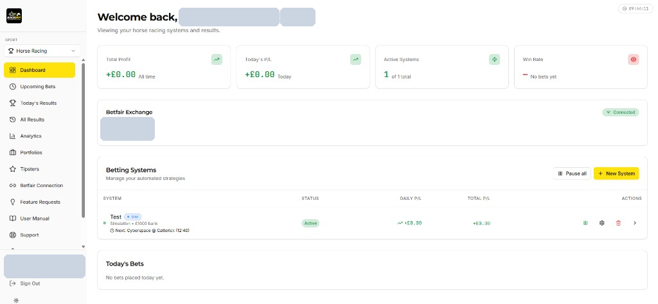Click the Support lifebuoy icon
The height and width of the screenshot is (304, 658).
click(13, 235)
